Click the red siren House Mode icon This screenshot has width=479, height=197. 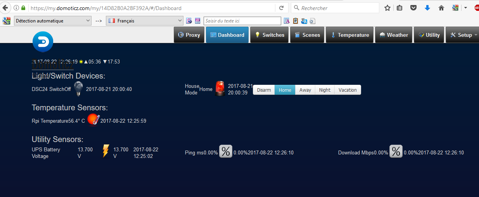[x=220, y=89]
